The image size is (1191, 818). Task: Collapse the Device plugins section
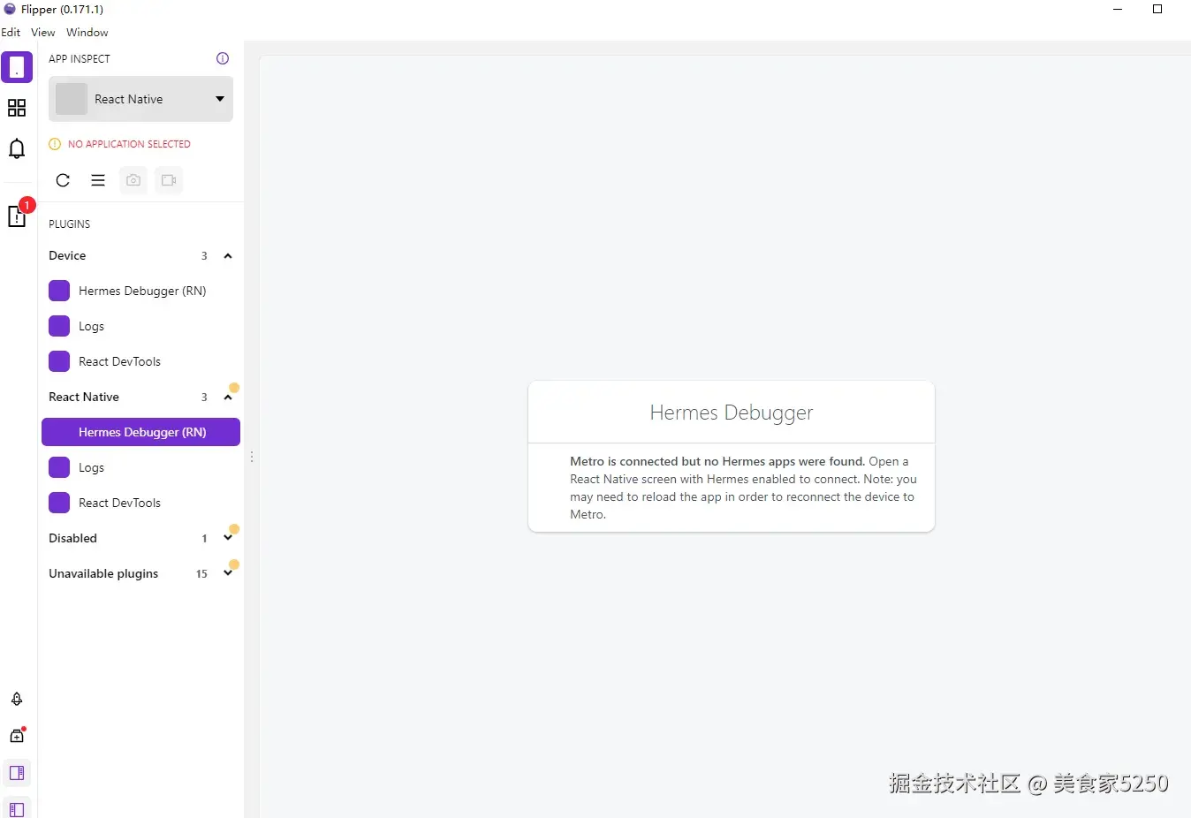point(228,256)
